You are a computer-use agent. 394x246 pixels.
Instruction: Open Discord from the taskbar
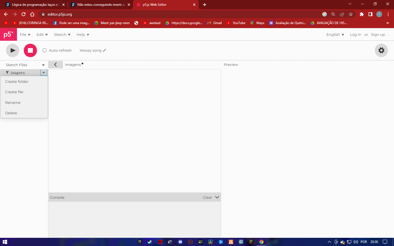180,242
